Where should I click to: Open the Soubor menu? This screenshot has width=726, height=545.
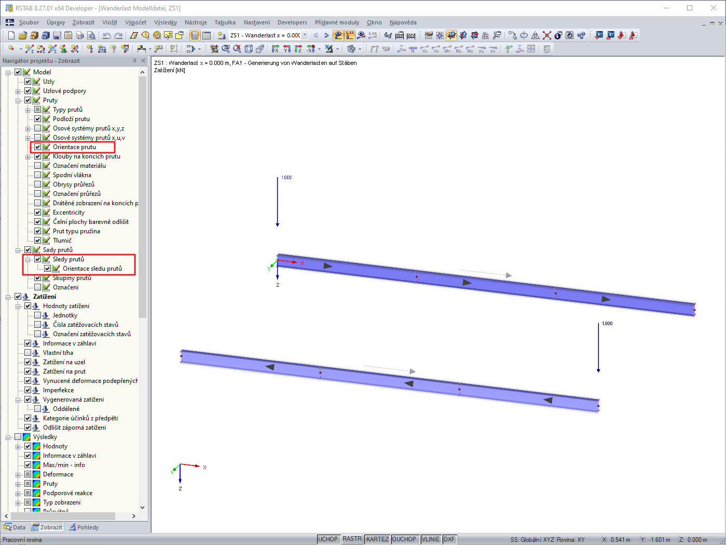click(29, 22)
